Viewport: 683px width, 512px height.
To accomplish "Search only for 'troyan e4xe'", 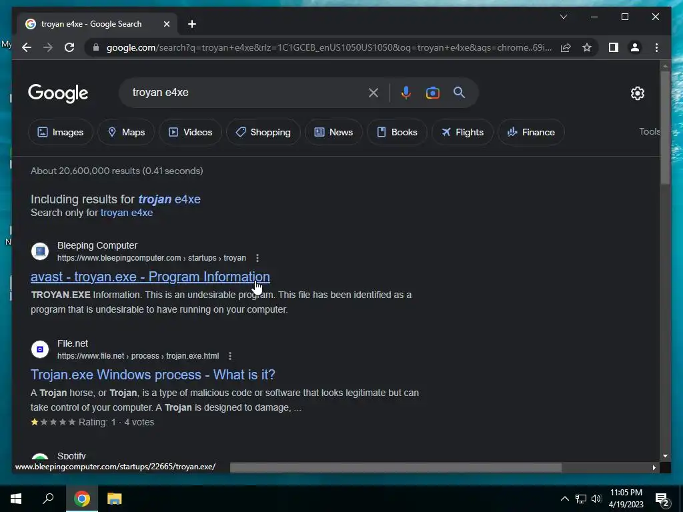I will tap(127, 213).
